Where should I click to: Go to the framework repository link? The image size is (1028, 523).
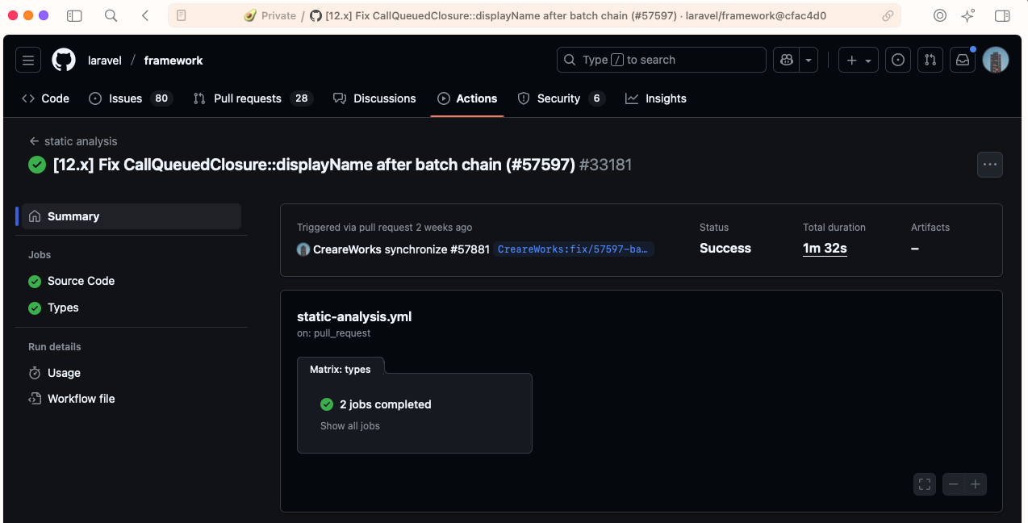tap(173, 61)
